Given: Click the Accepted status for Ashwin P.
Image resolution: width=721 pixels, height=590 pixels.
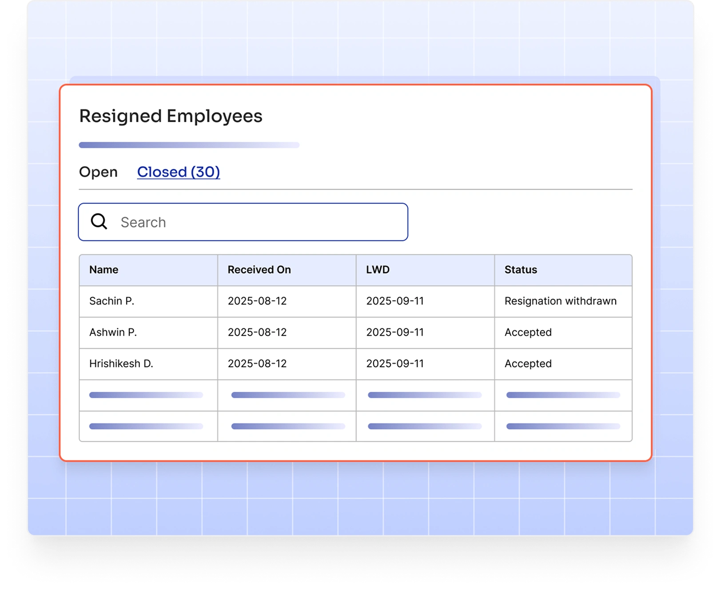Looking at the screenshot, I should [527, 332].
